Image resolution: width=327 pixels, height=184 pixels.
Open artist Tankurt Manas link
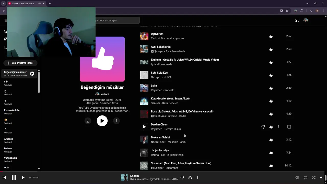click(160, 38)
